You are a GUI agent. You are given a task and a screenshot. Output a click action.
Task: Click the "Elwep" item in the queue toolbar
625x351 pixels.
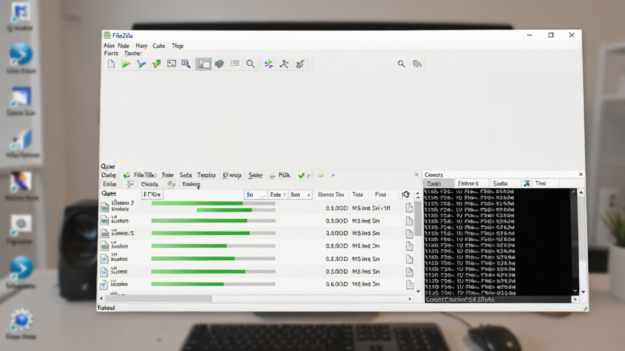coord(232,175)
